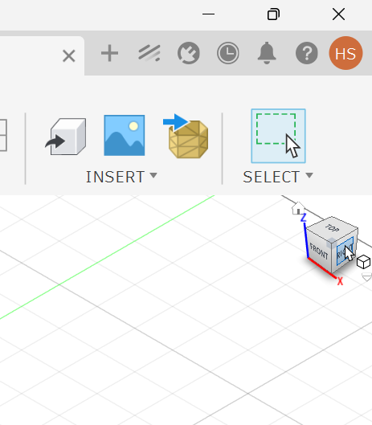The image size is (372, 425).
Task: Activate the Select tool icon
Action: pos(279,136)
